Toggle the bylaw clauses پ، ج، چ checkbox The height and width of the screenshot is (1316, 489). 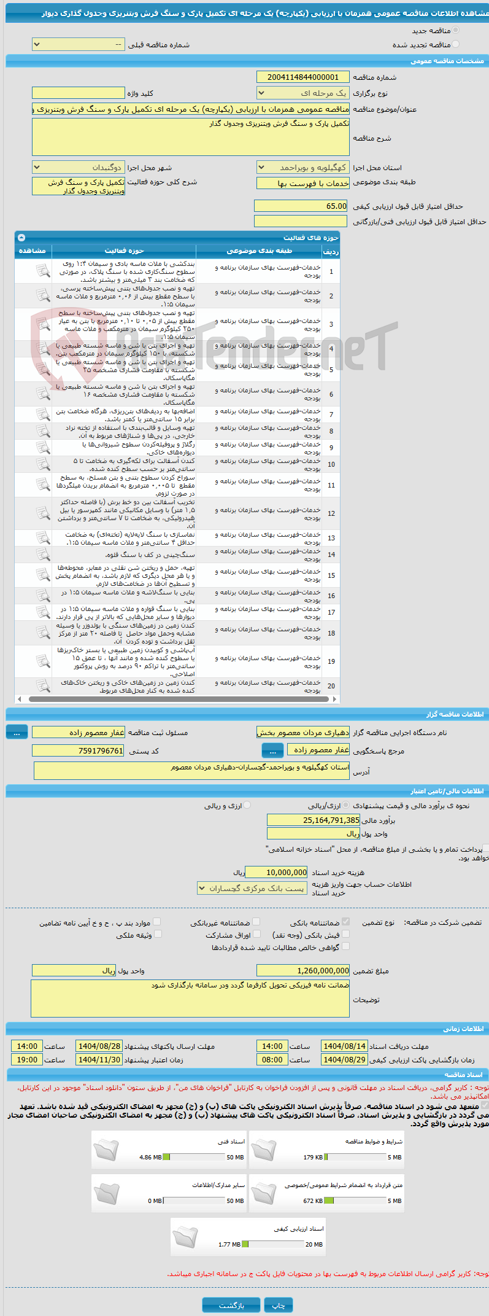(x=157, y=922)
